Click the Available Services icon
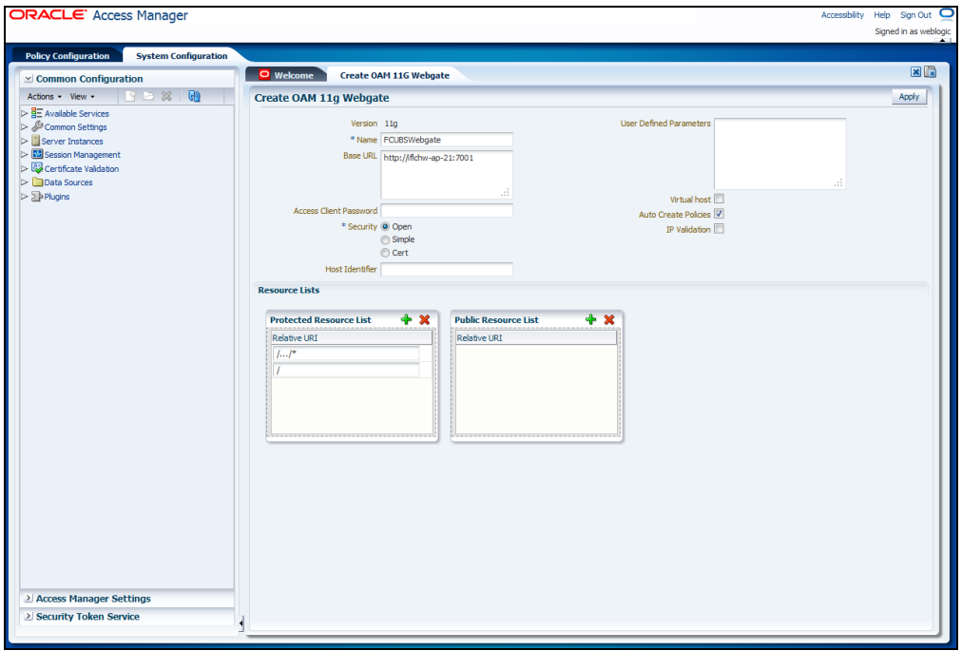 pos(37,113)
